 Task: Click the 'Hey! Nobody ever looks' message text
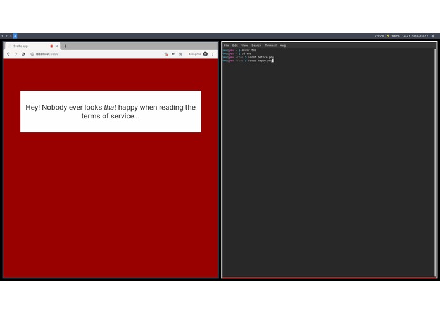click(111, 112)
